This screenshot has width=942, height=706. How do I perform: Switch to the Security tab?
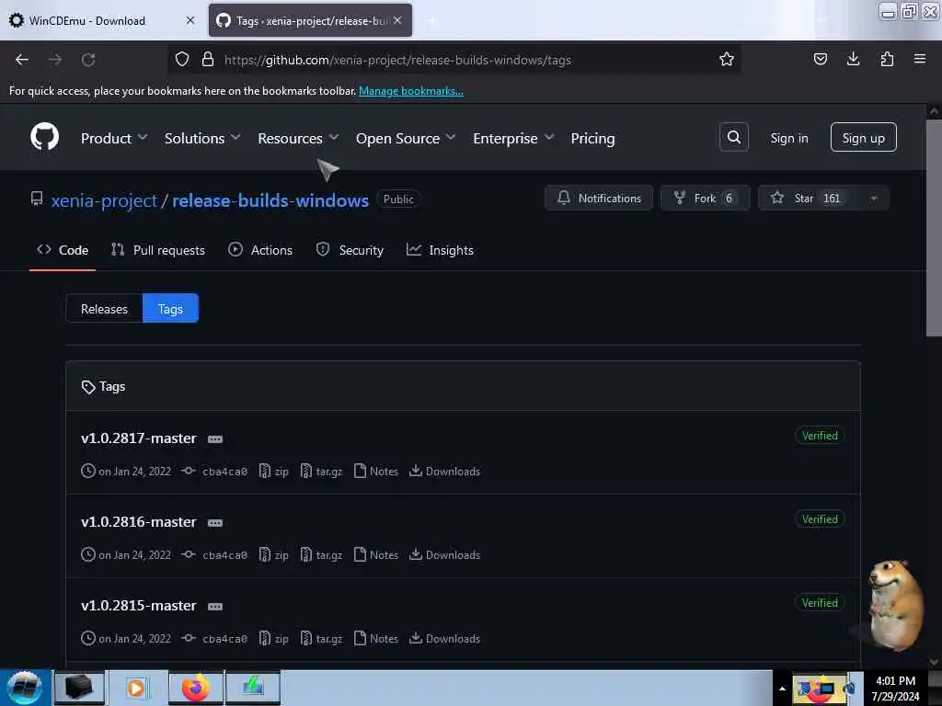350,250
